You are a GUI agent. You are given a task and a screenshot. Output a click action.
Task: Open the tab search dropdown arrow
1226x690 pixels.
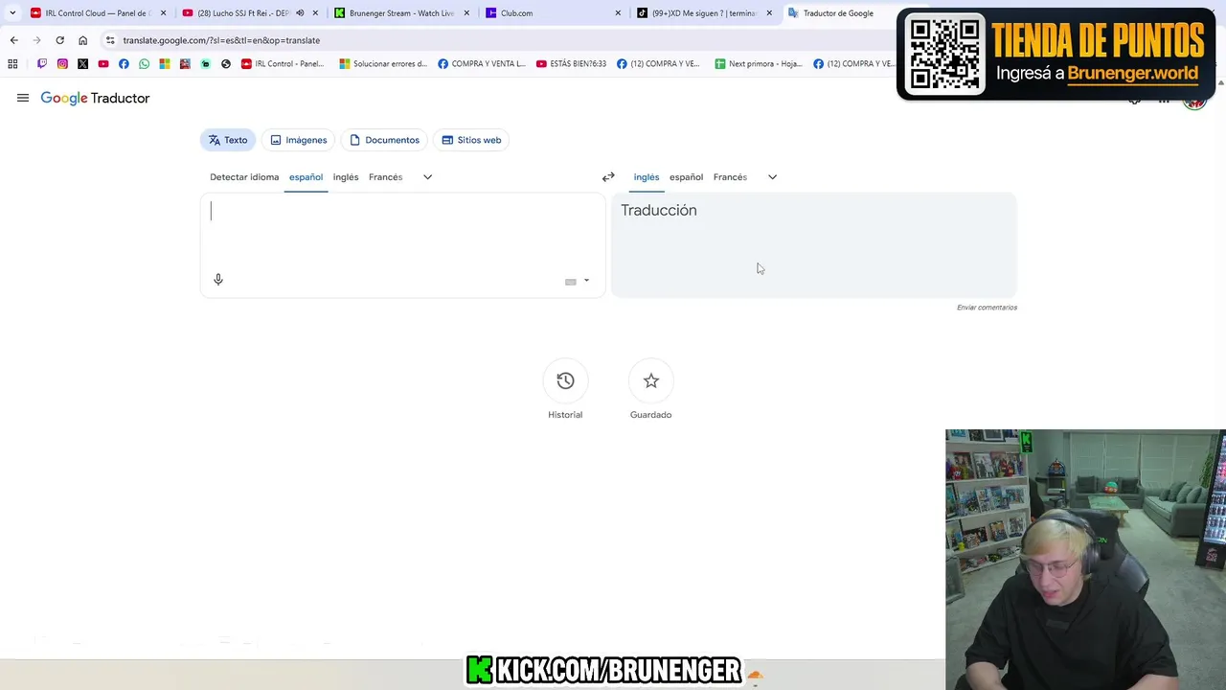click(12, 13)
